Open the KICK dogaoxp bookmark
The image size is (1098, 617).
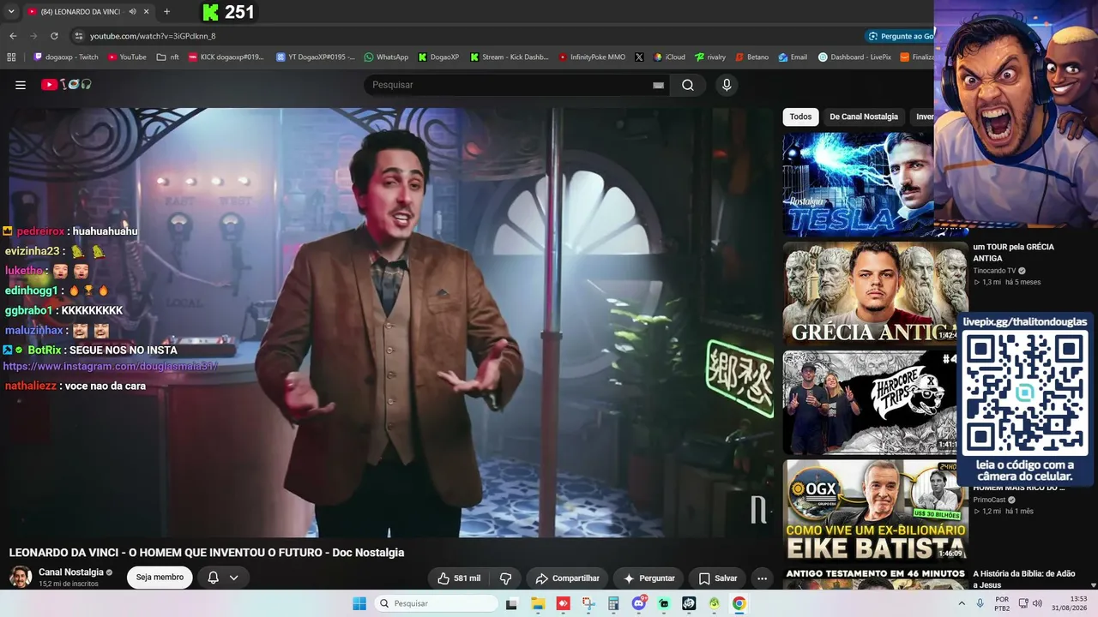226,57
